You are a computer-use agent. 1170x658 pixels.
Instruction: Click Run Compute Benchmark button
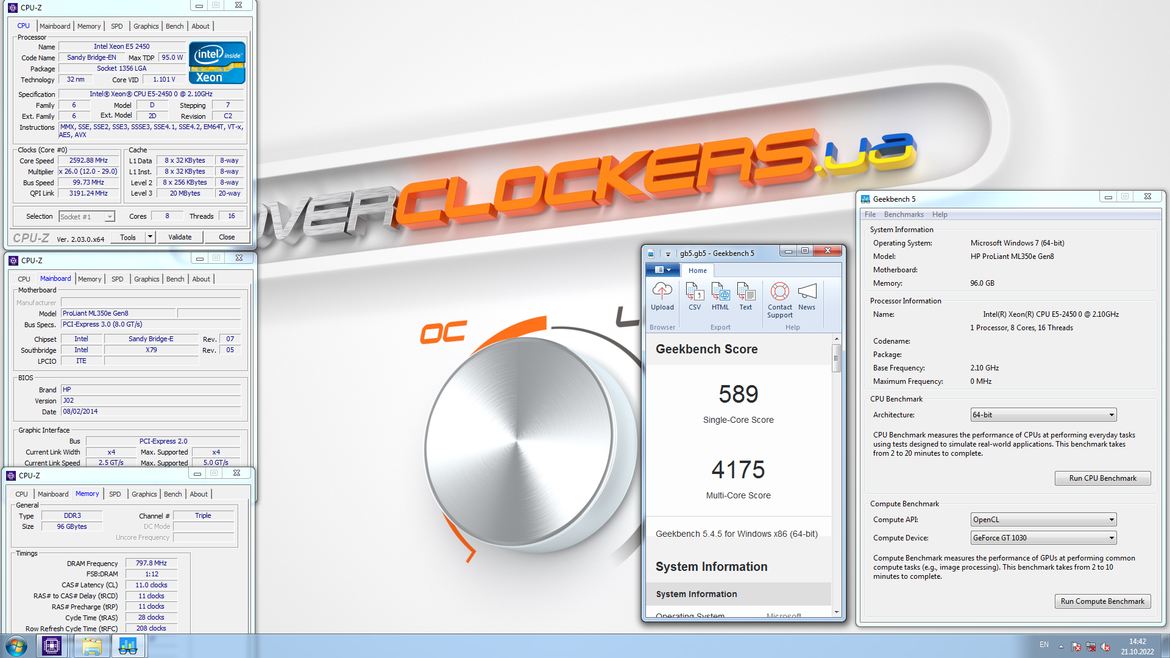(x=1102, y=601)
